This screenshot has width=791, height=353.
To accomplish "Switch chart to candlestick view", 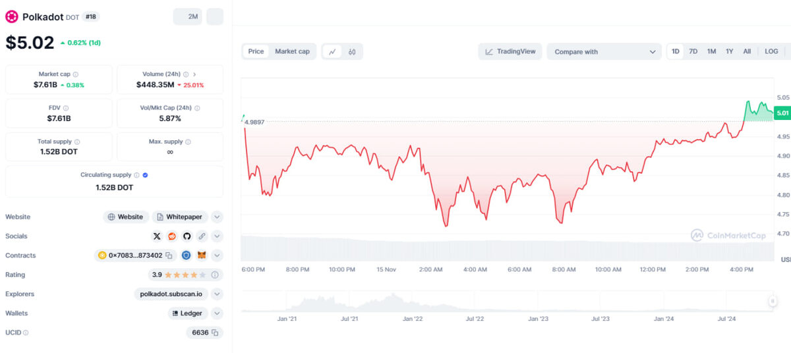I will click(x=352, y=51).
